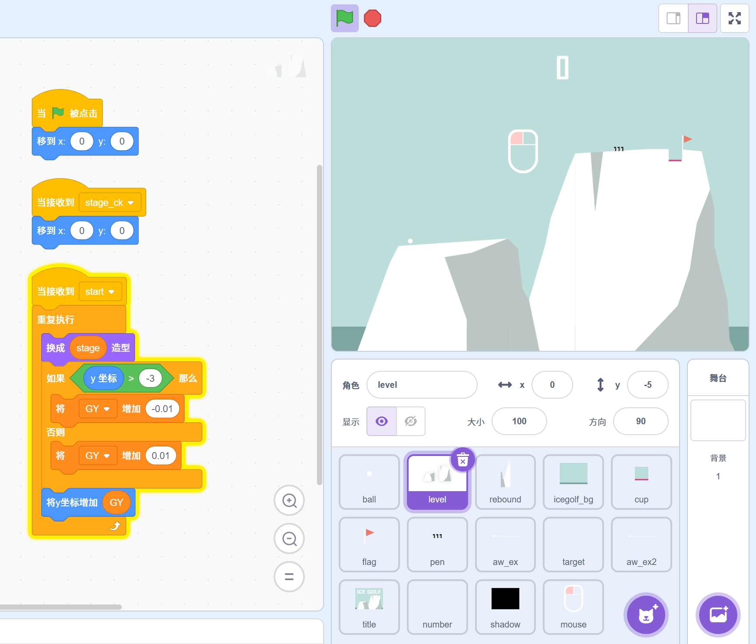Screen dimensions: 756x644
Task: Click the 大小 size field showing 100
Action: 519,421
